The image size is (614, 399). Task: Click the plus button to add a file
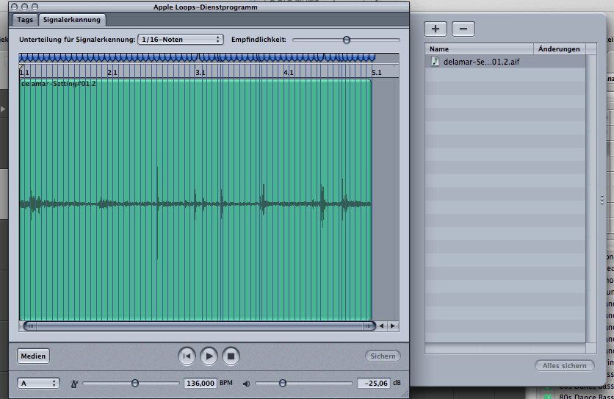436,29
